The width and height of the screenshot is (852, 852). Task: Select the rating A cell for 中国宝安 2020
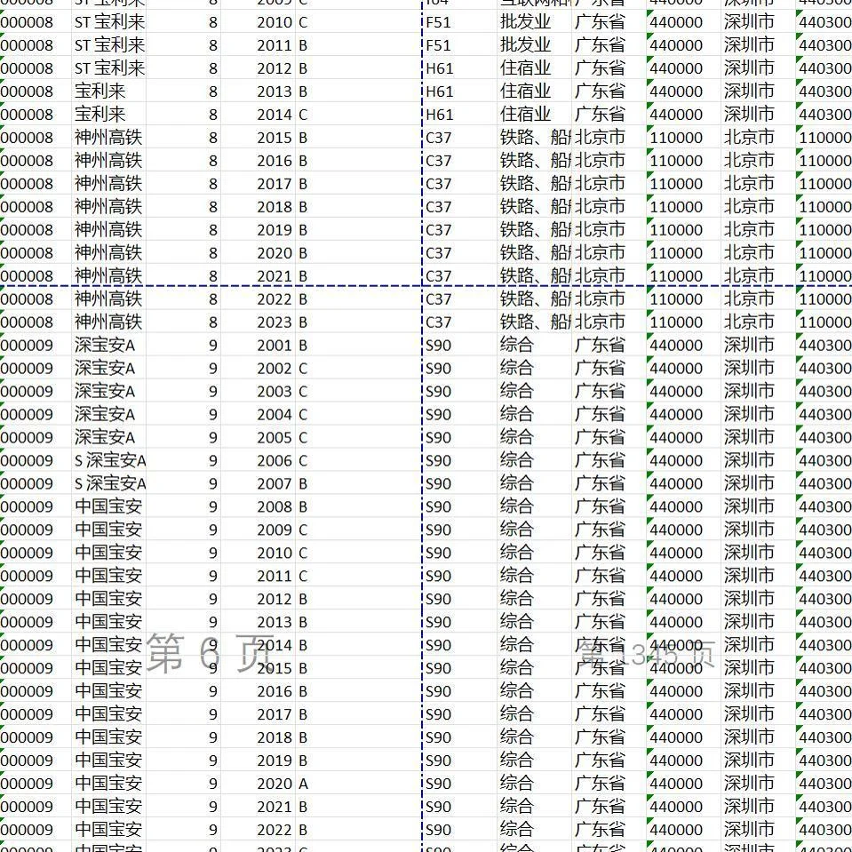[x=359, y=784]
